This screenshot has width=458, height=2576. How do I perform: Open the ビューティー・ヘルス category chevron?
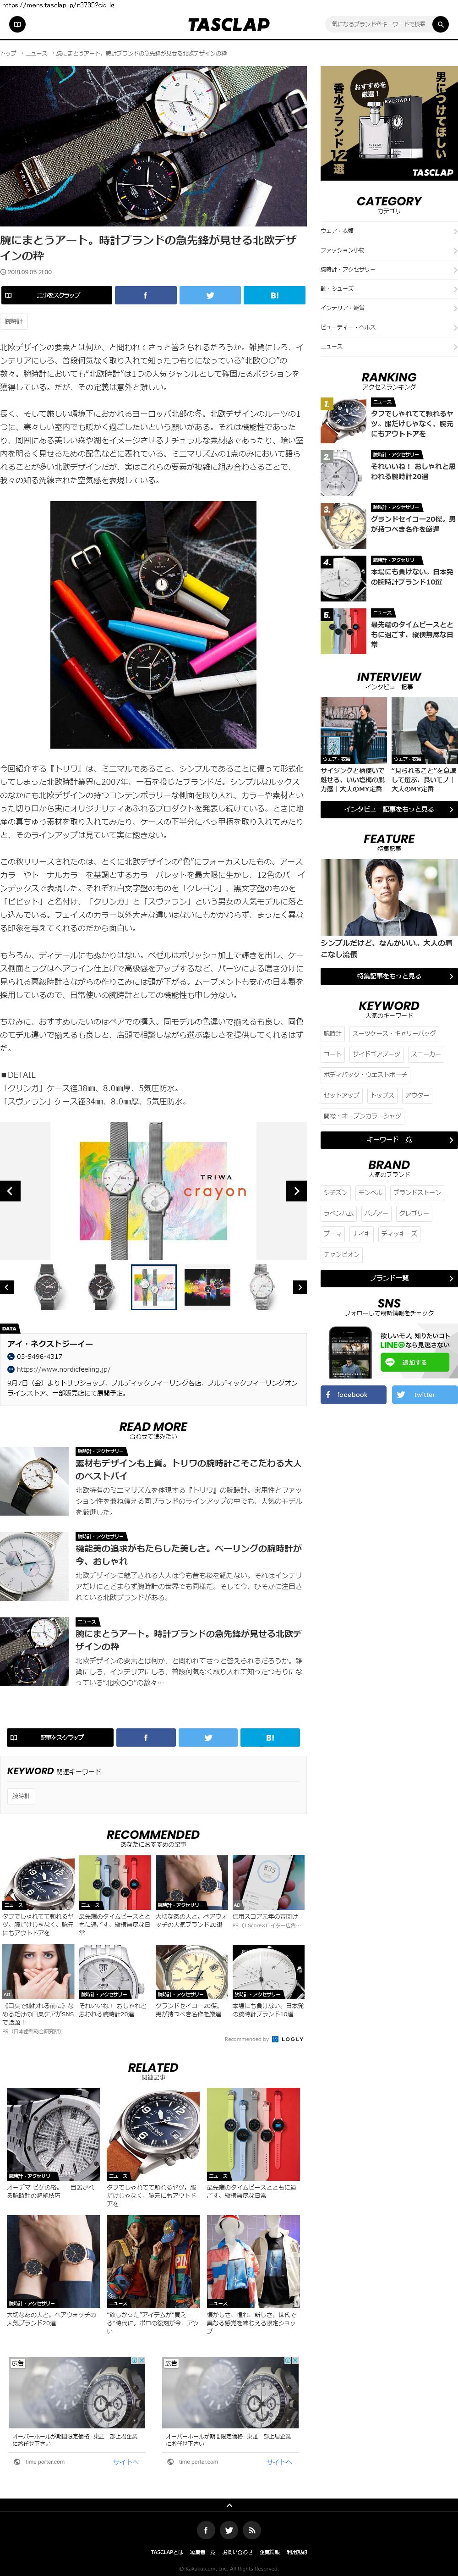[455, 327]
